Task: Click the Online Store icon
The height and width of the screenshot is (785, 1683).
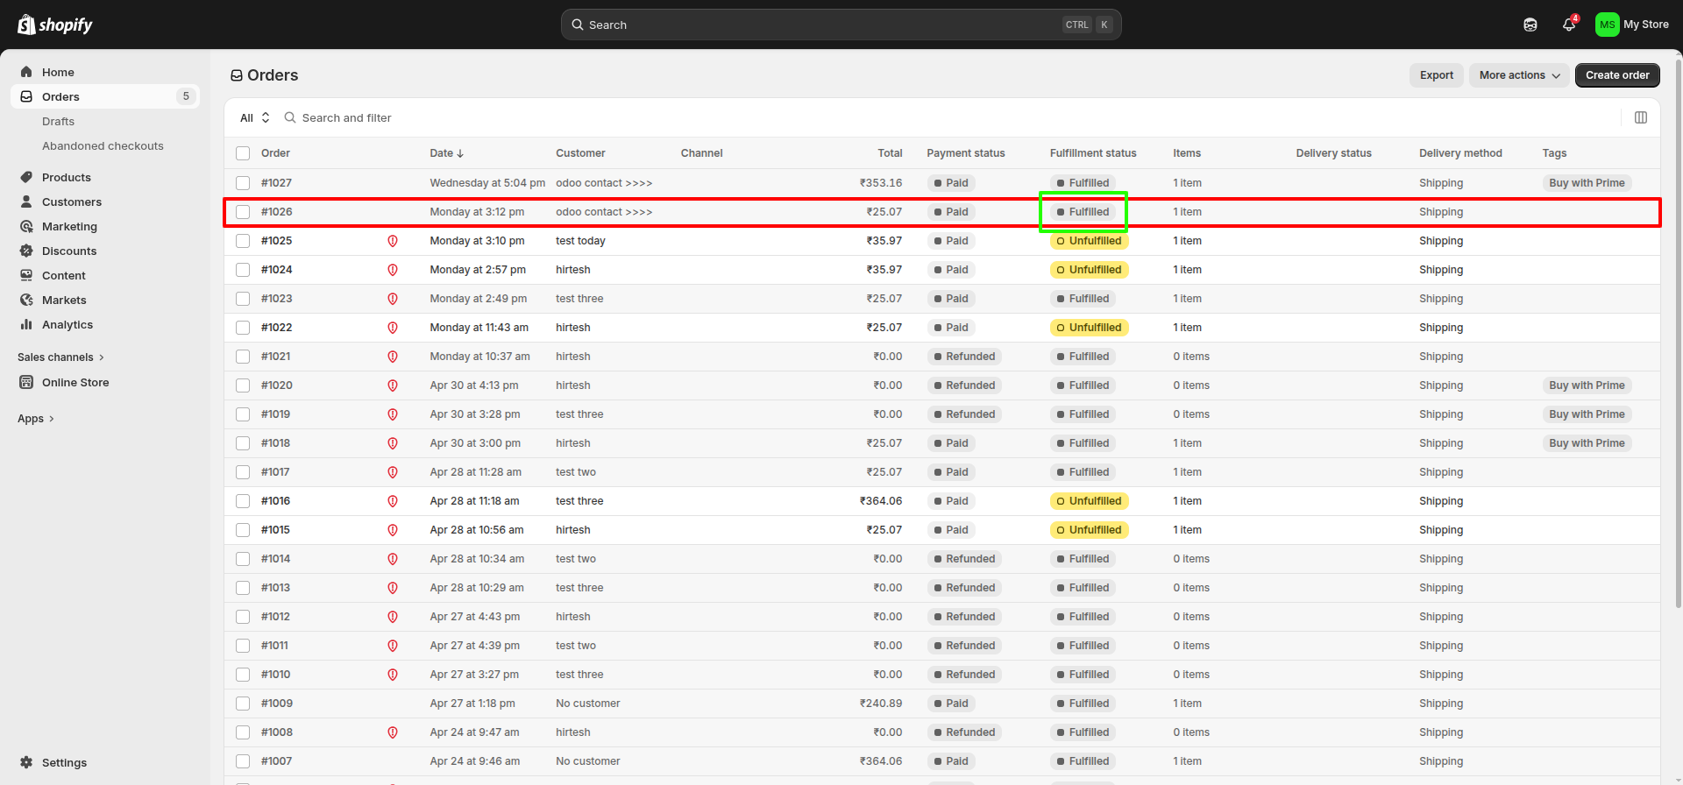Action: [26, 382]
